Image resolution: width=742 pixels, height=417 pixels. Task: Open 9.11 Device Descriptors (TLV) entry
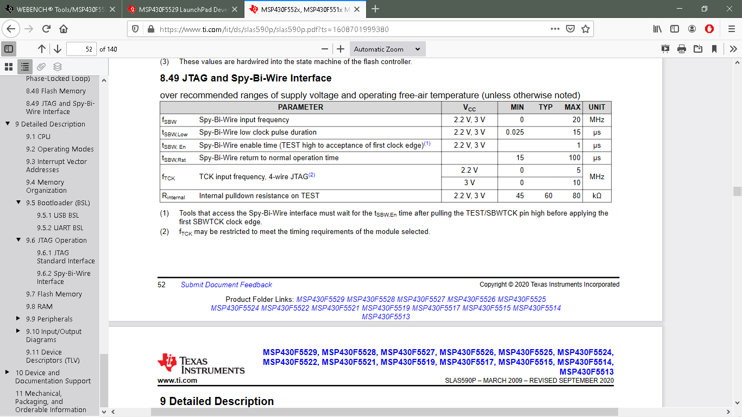tap(53, 356)
